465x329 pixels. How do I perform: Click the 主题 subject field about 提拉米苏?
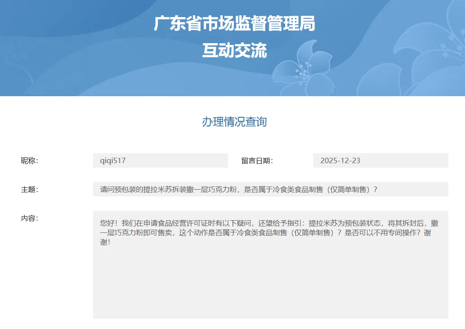click(x=270, y=189)
